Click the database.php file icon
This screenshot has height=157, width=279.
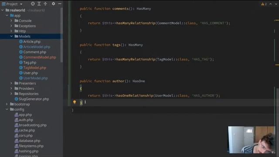[x=17, y=141]
